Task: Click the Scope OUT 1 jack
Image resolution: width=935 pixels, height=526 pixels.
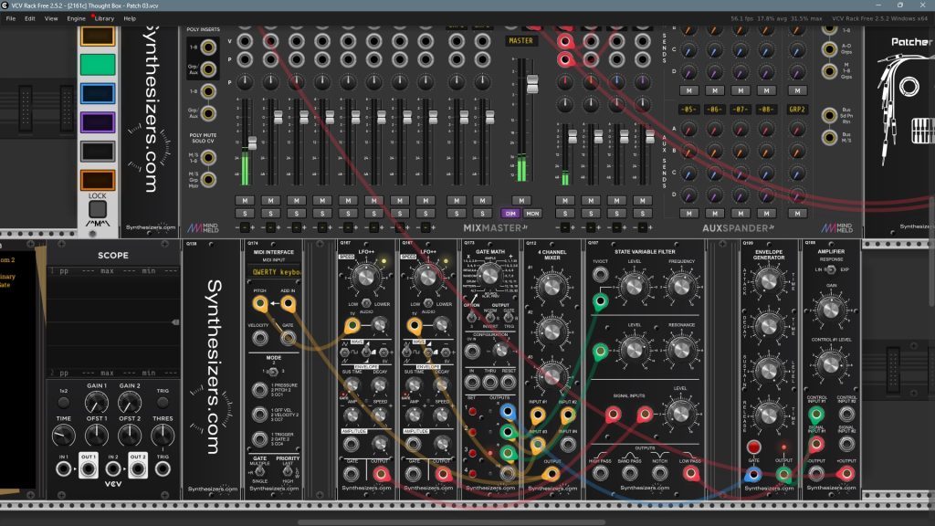Action: 89,469
